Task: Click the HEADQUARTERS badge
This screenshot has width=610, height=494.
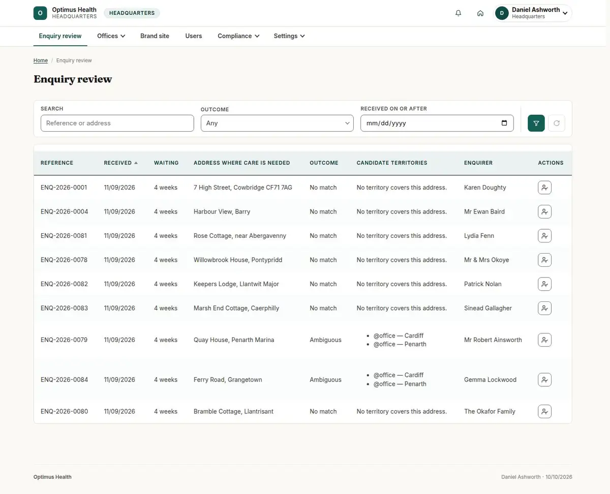Action: 132,13
